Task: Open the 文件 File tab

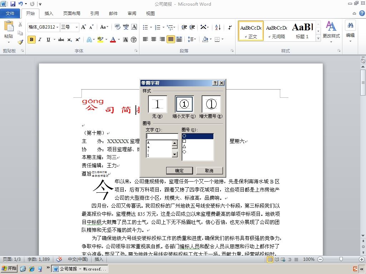Action: (x=10, y=14)
